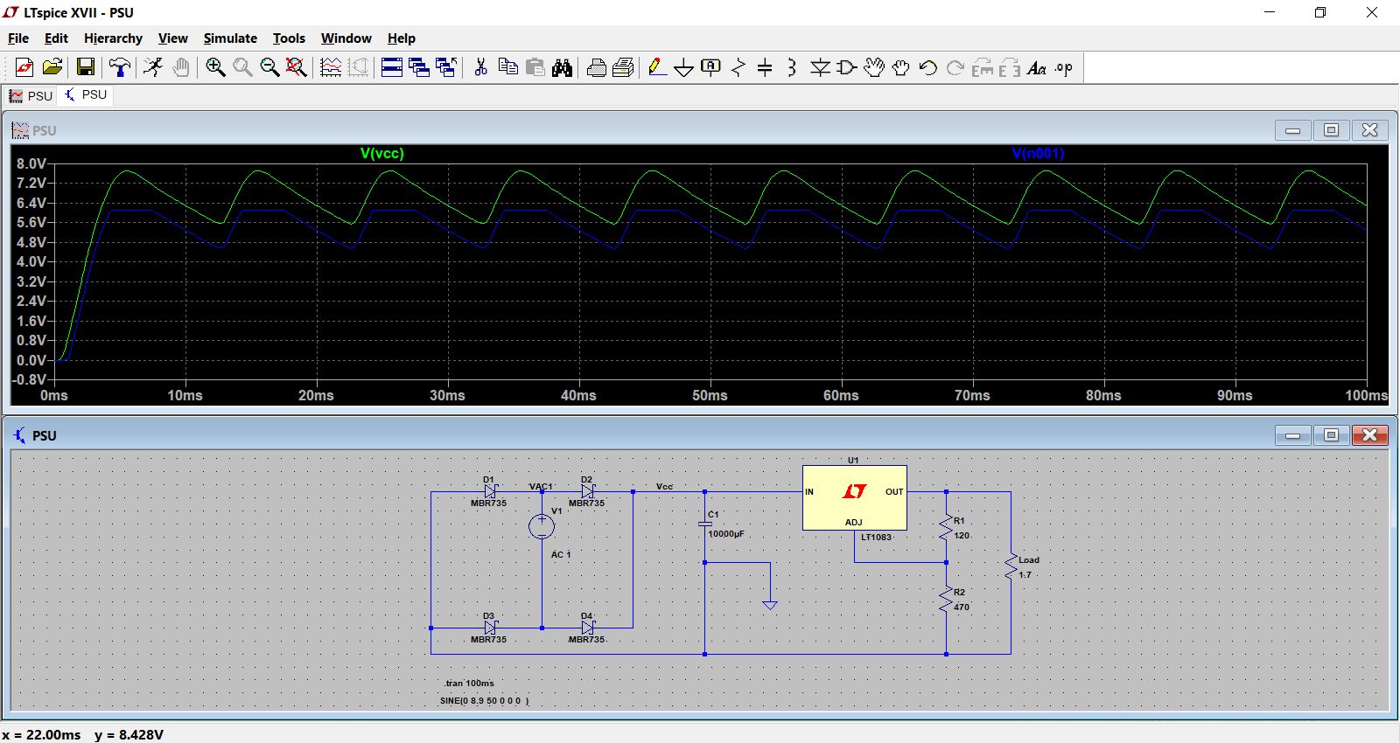
Task: Click the R2 value 470
Action: click(962, 608)
